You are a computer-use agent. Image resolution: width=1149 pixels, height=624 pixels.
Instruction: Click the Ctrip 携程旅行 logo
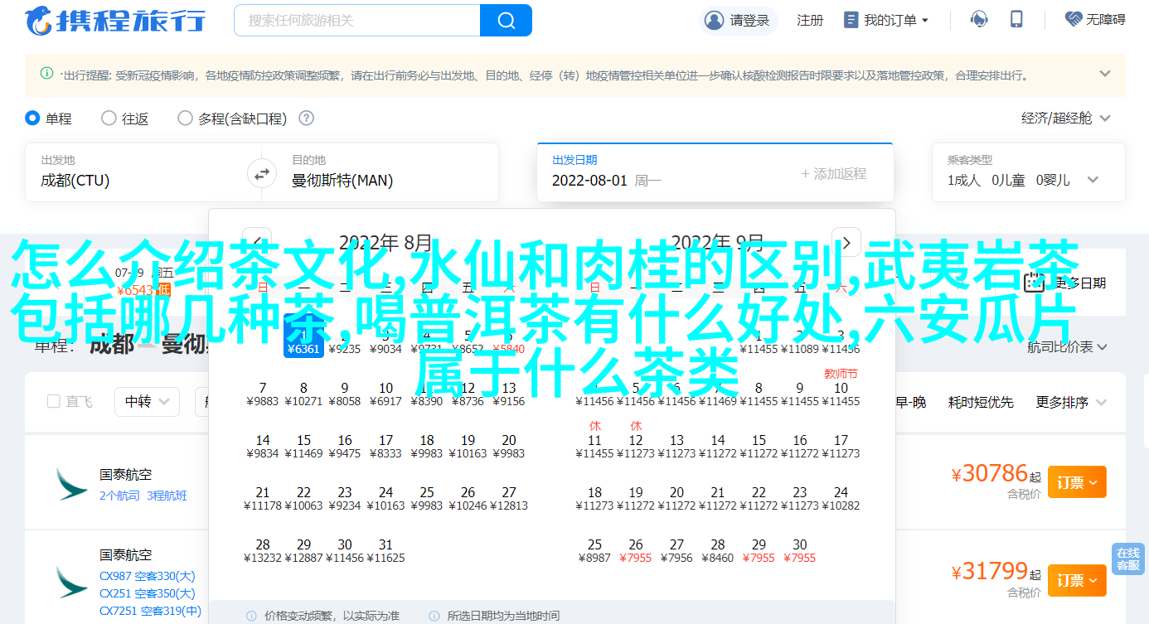coord(115,21)
